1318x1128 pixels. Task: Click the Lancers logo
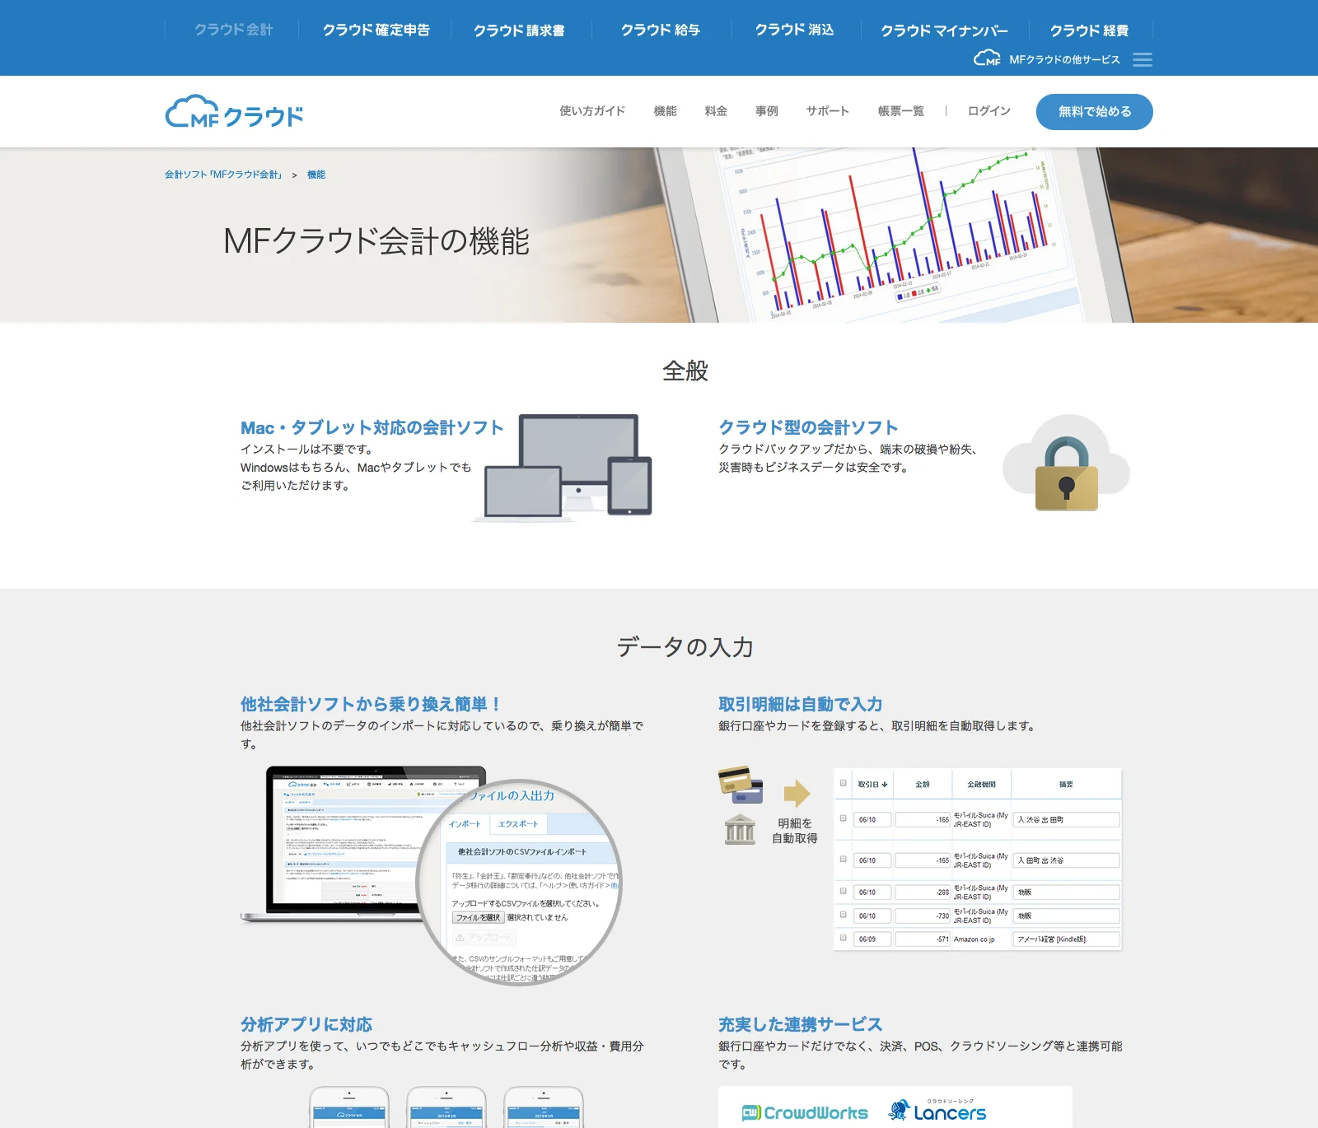[x=937, y=1111]
